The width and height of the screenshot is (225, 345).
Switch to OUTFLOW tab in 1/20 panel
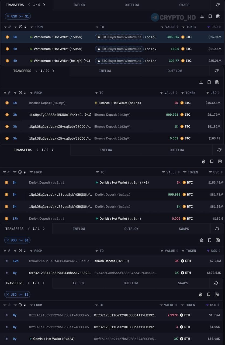[175, 71]
